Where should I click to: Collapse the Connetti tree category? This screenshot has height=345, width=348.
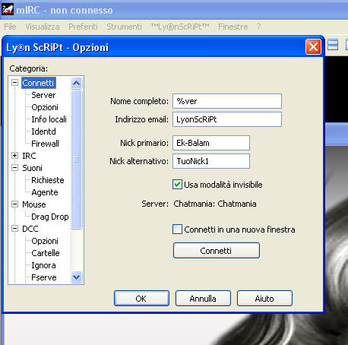click(x=15, y=83)
